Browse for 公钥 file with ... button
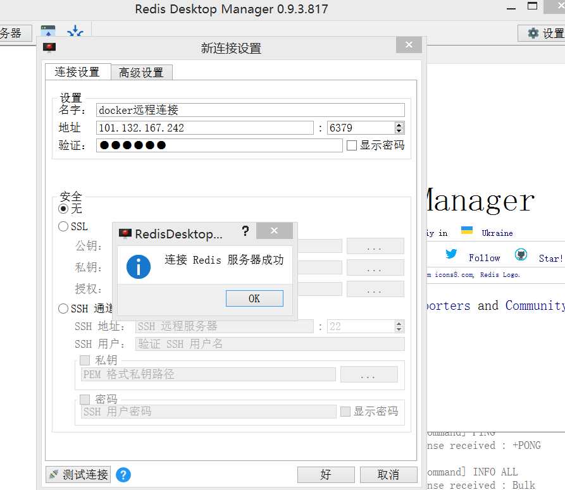 click(375, 246)
